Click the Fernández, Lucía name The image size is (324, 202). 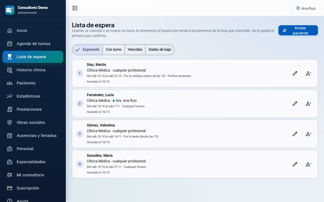tap(100, 95)
